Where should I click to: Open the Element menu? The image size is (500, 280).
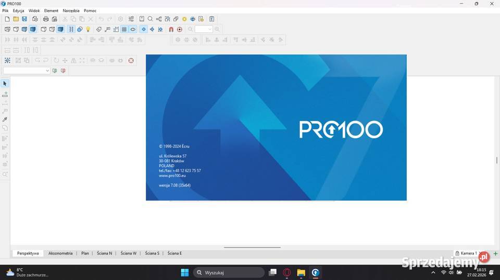click(51, 10)
